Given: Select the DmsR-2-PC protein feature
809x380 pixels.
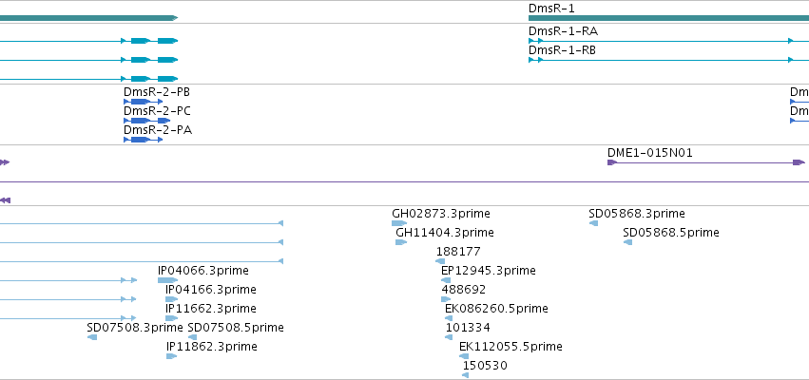Looking at the screenshot, I should point(146,121).
